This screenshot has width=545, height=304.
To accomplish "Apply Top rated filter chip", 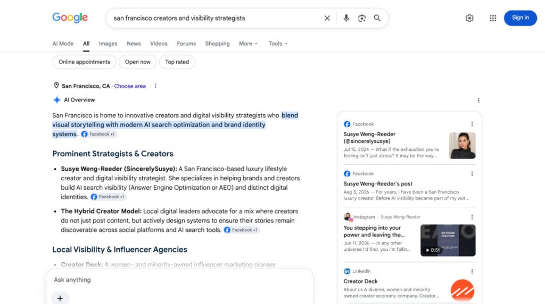I will [177, 62].
